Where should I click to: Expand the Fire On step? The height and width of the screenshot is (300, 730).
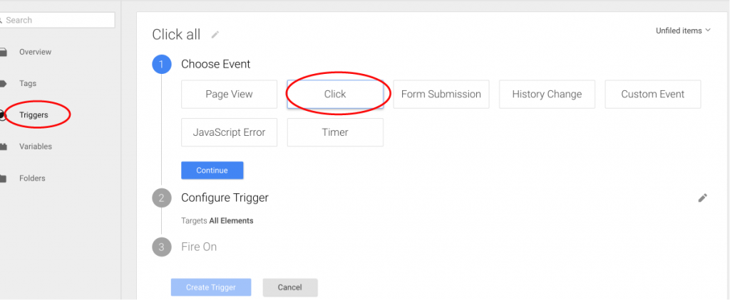click(x=199, y=247)
